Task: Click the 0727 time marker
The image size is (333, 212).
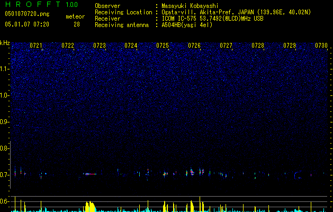Action: coord(226,45)
